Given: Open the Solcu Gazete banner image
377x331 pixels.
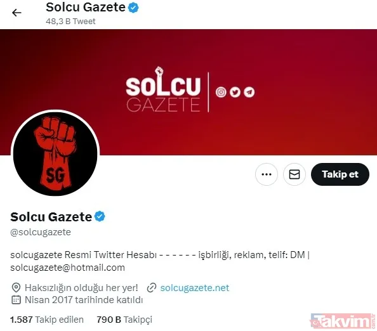Looking at the screenshot, I should click(x=189, y=92).
